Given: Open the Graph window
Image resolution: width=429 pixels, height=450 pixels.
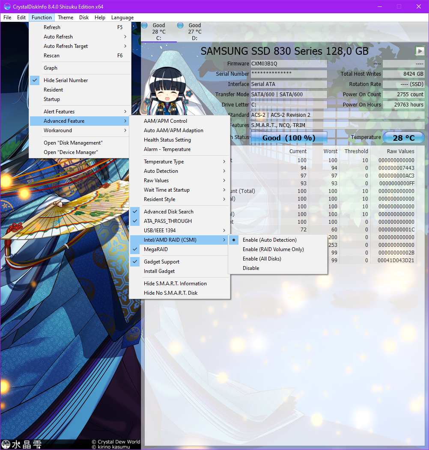Looking at the screenshot, I should pos(80,68).
